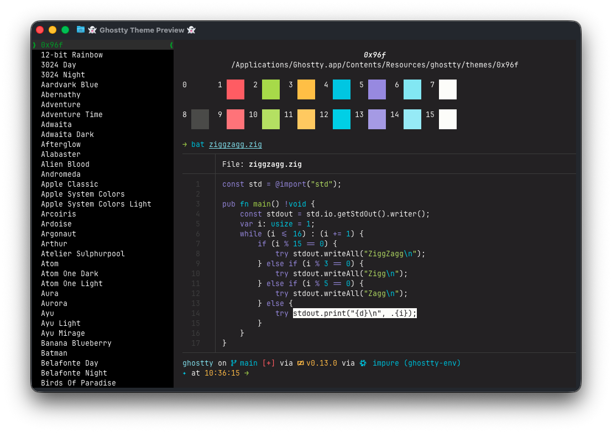The image size is (612, 433).
Task: Click palette color 12 cyan swatch
Action: pyautogui.click(x=342, y=119)
